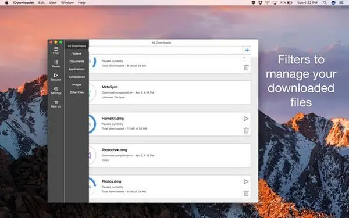Resume the HomeKit.dmg download
The height and width of the screenshot is (218, 349).
[x=246, y=119]
